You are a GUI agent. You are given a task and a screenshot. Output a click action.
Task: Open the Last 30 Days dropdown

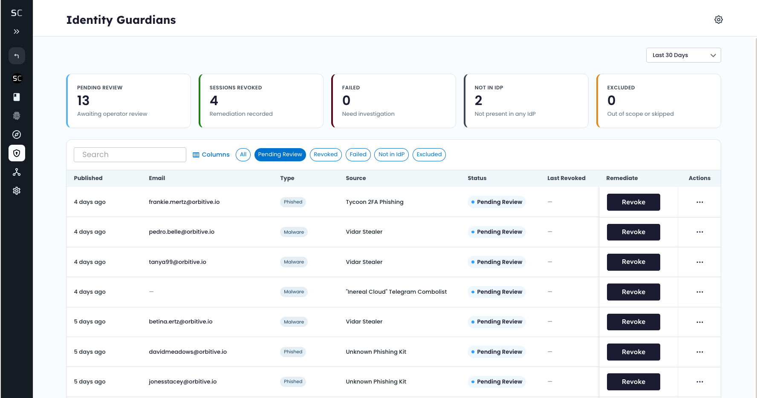pos(684,55)
